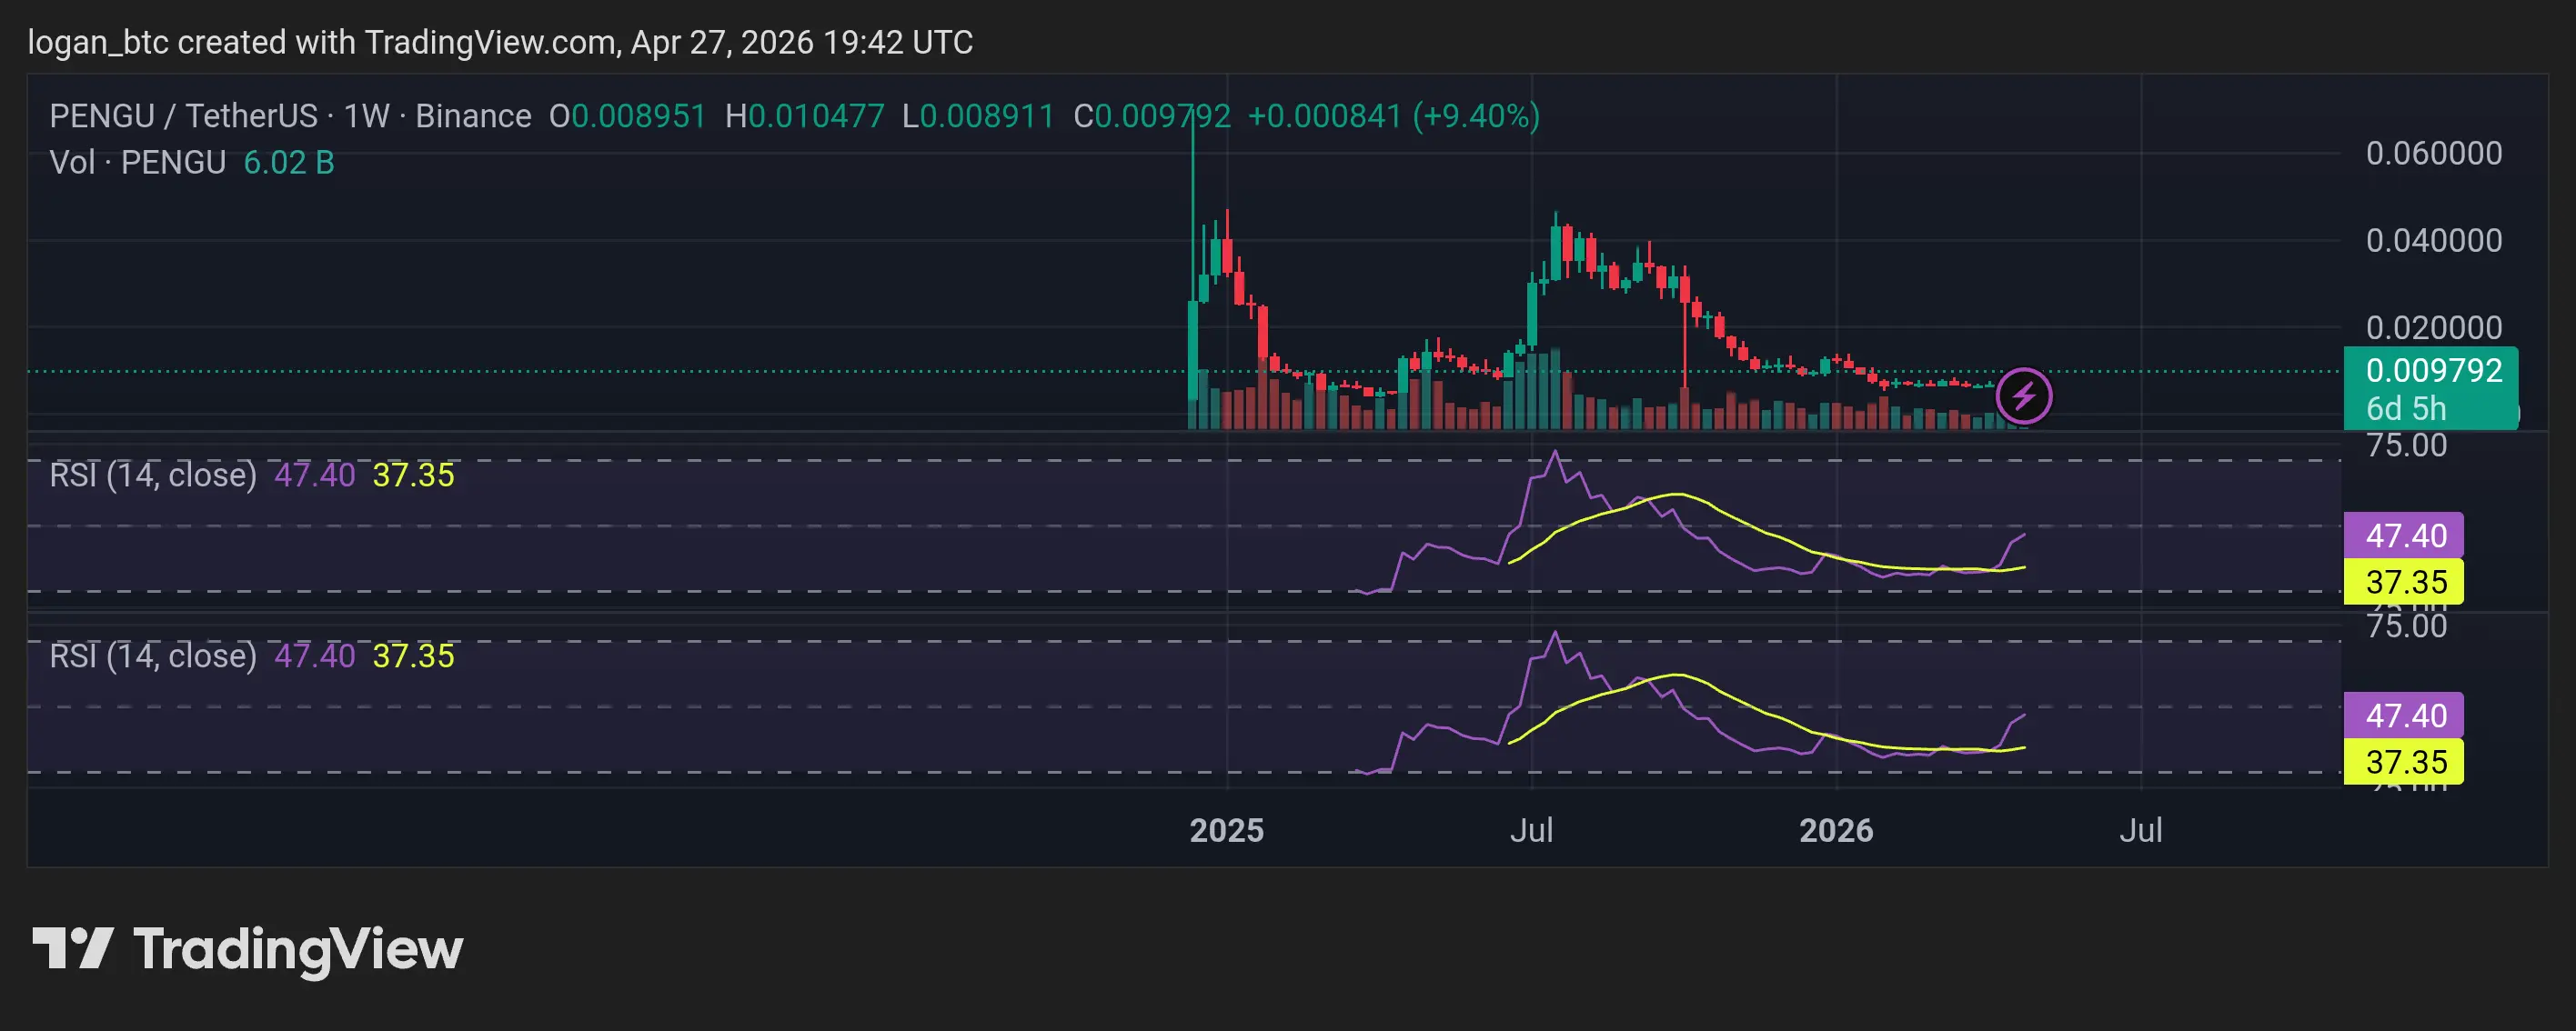Click the purple lightning bolt icon on chart
2576x1031 pixels.
pos(2024,396)
